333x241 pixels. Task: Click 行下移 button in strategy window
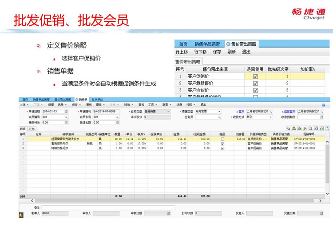tap(200, 52)
